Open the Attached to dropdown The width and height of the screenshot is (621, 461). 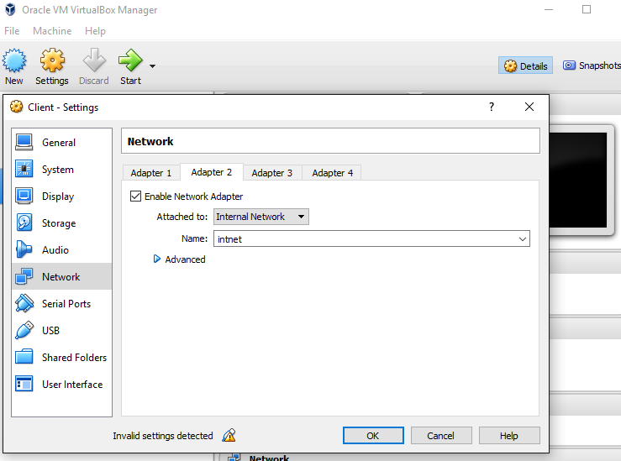tap(261, 217)
